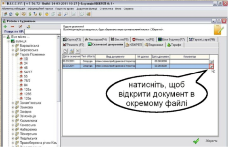This screenshot has height=147, width=228.
Task: Expand the Замкова street node
Action: (x=13, y=107)
